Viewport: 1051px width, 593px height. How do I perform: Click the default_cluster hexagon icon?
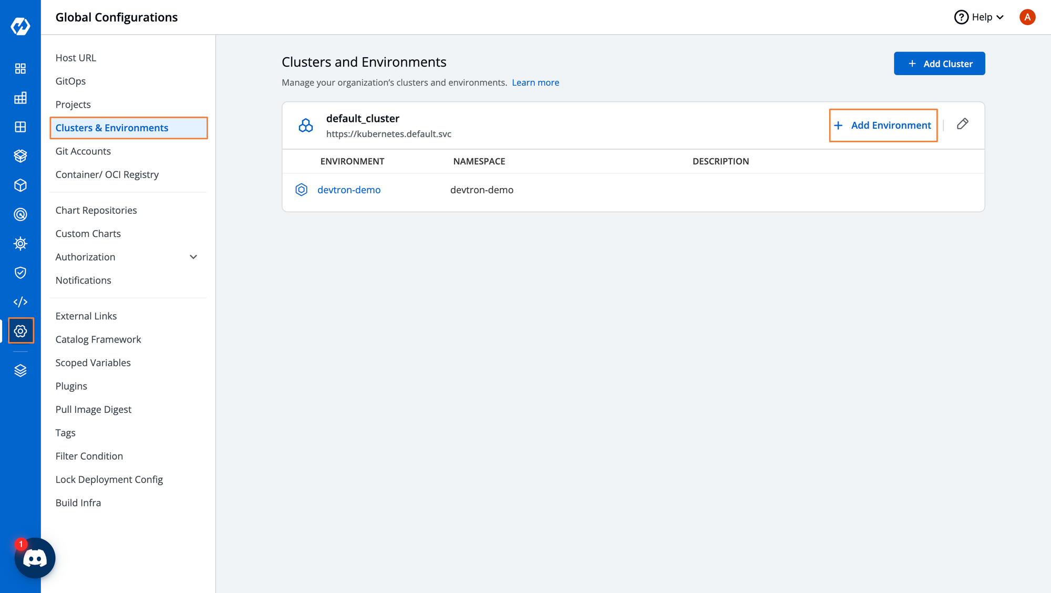pyautogui.click(x=306, y=126)
